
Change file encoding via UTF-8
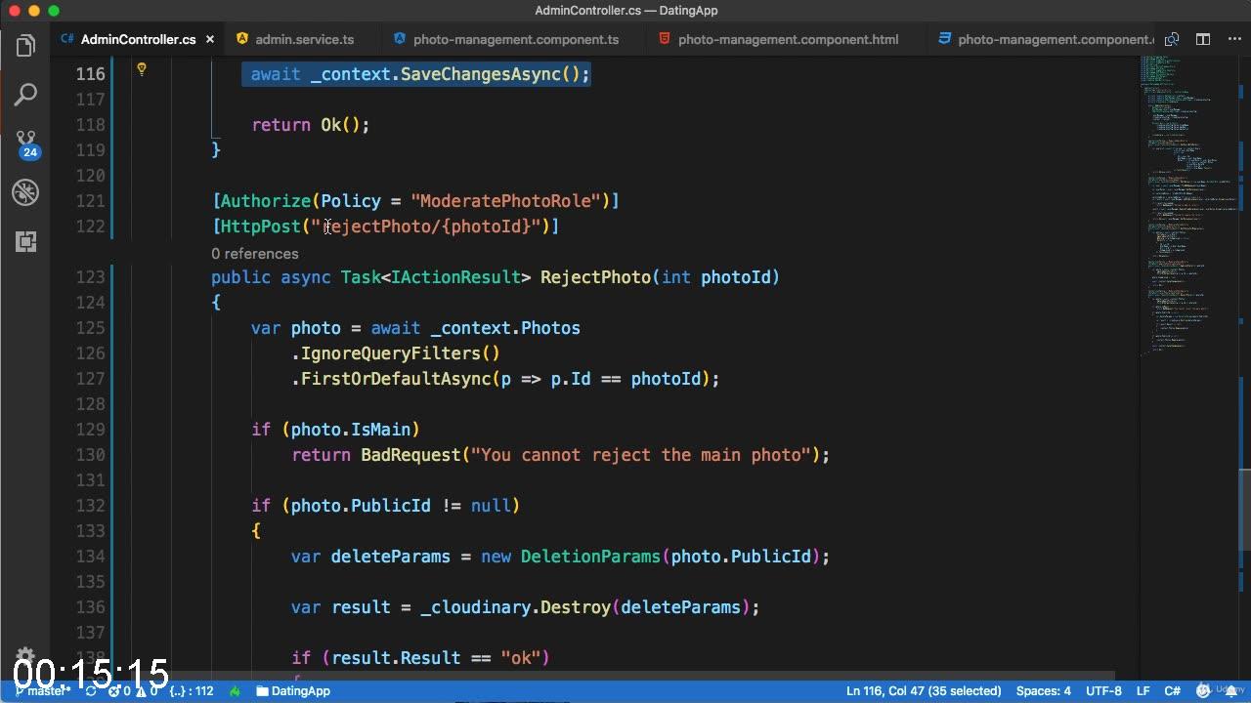1103,690
